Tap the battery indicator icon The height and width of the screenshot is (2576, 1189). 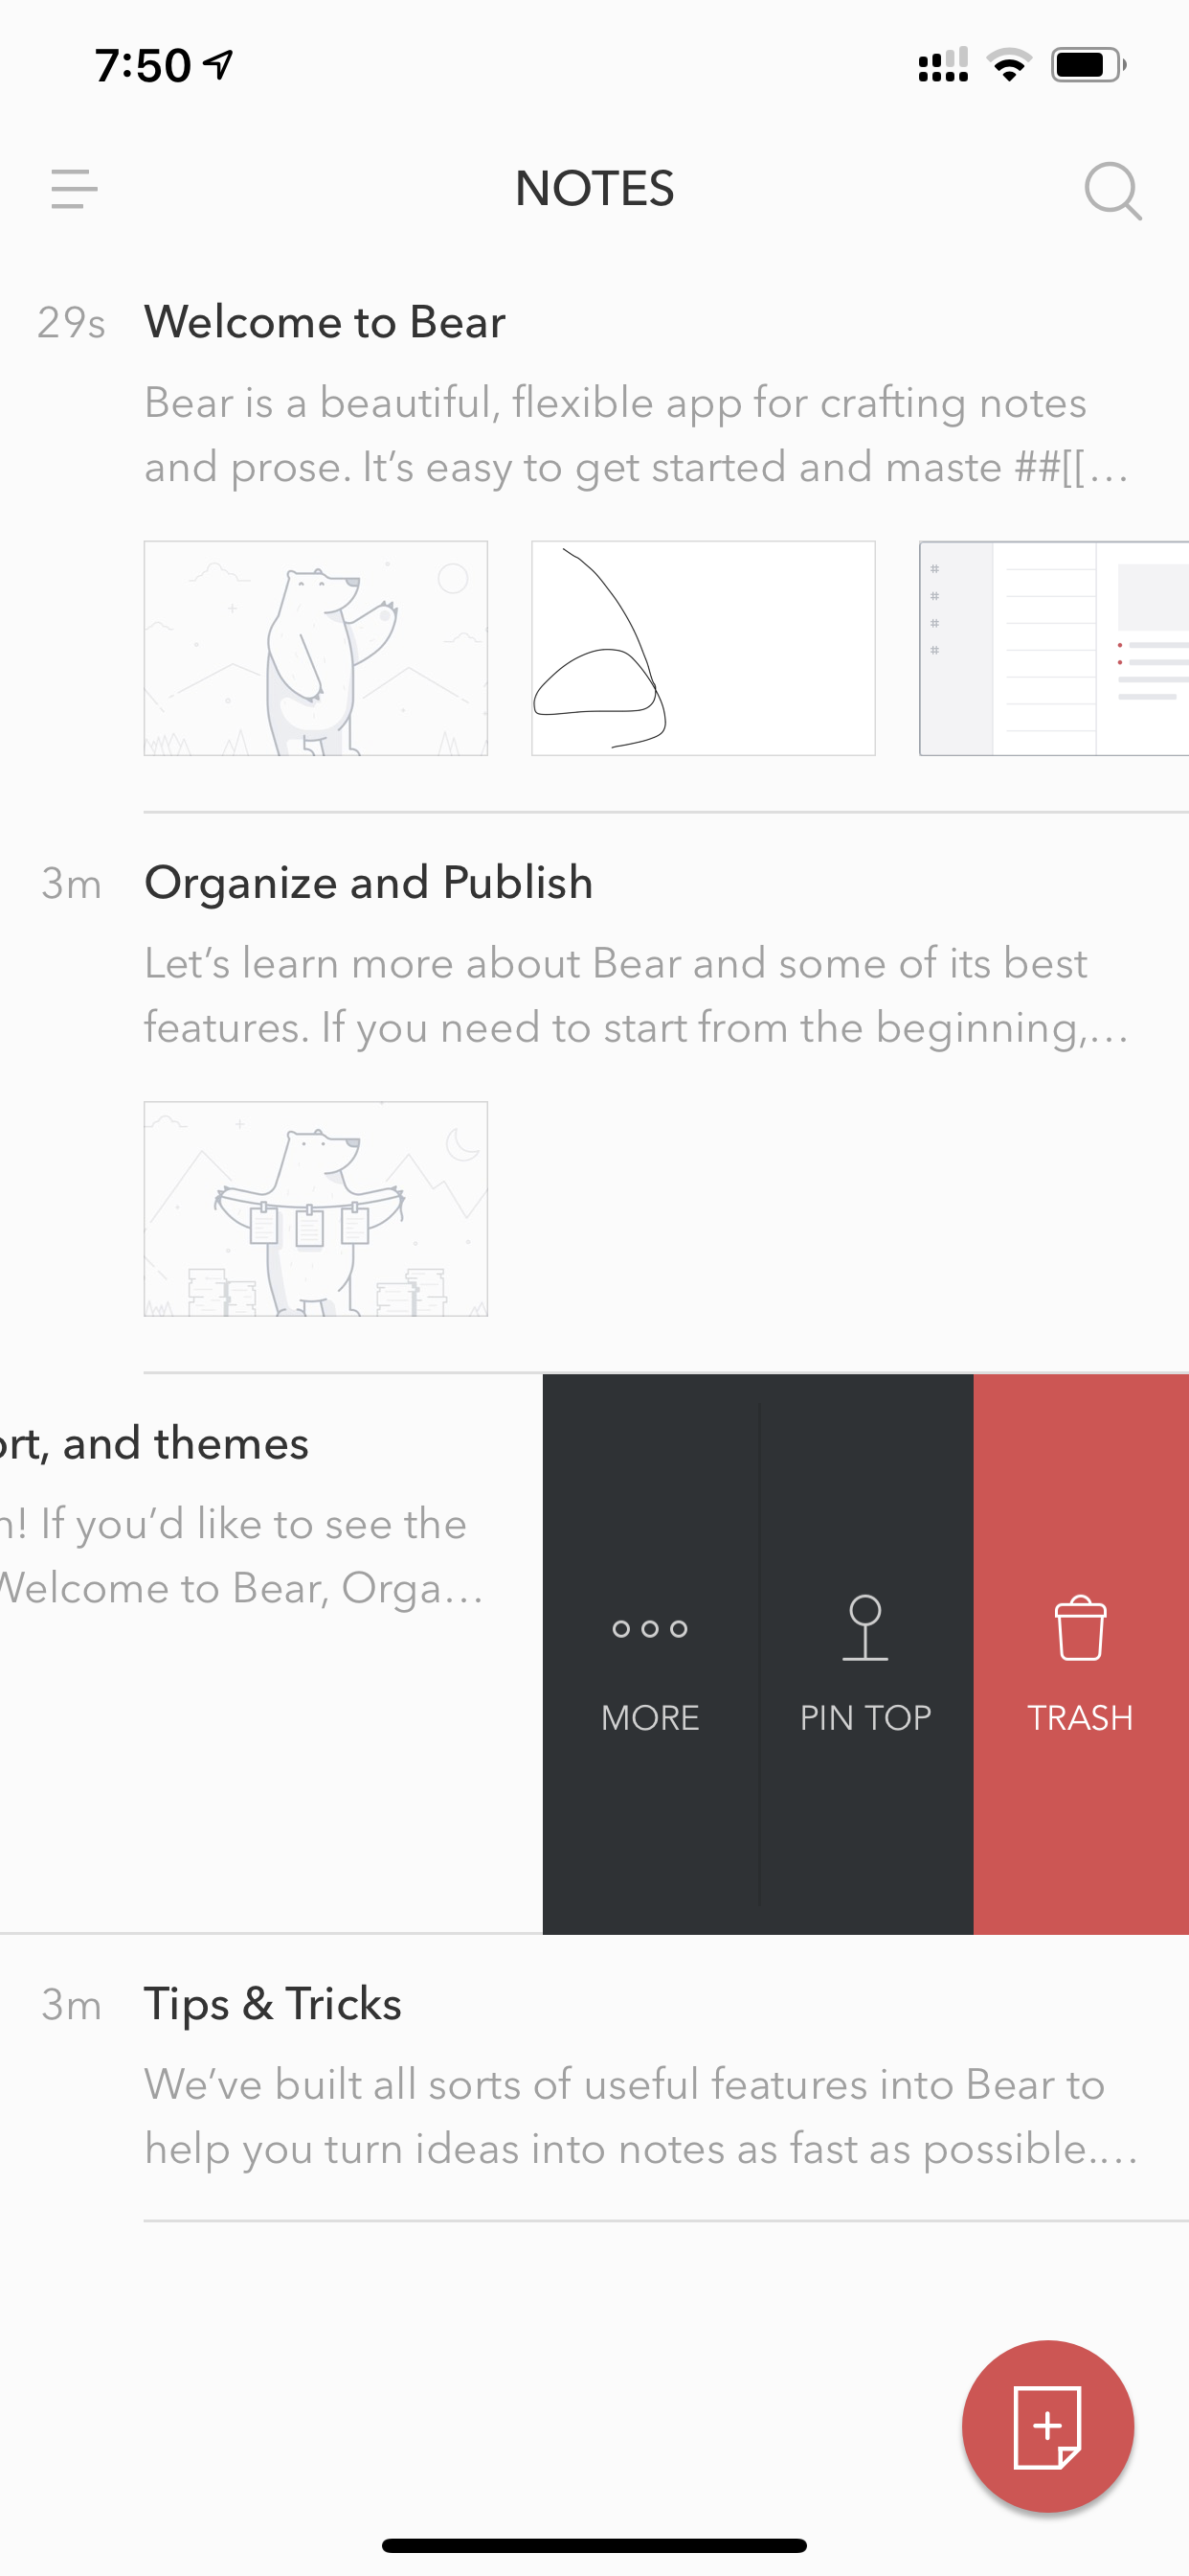coord(1089,65)
